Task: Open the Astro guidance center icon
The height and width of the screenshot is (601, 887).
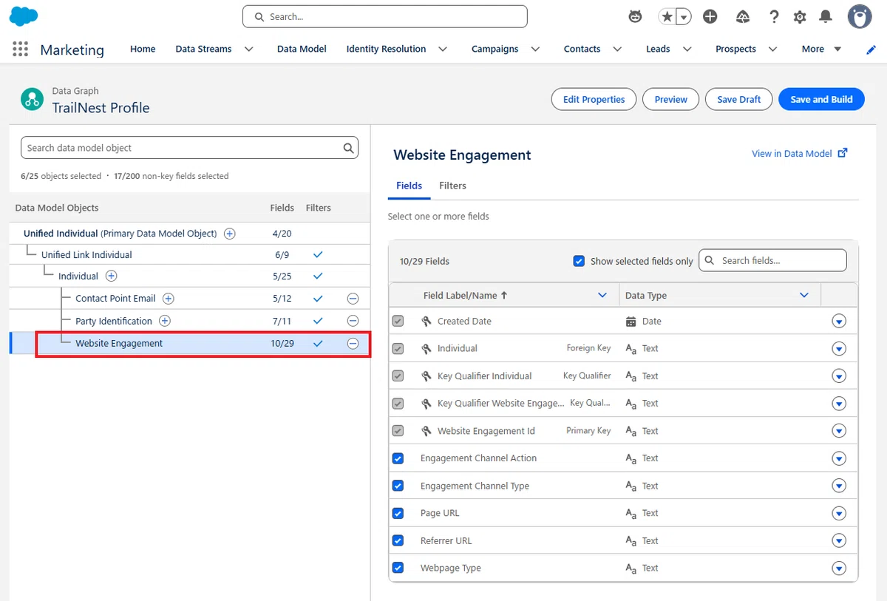Action: pyautogui.click(x=635, y=16)
